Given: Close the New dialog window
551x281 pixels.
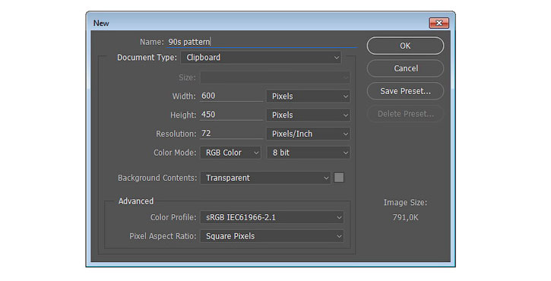Looking at the screenshot, I should [439, 24].
